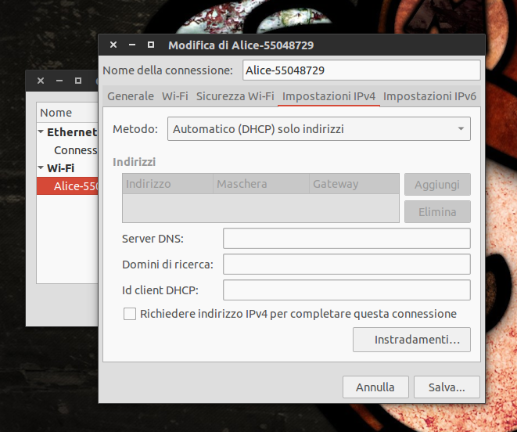Enable Richiedere indirizzo IPv4 checkbox

(130, 314)
